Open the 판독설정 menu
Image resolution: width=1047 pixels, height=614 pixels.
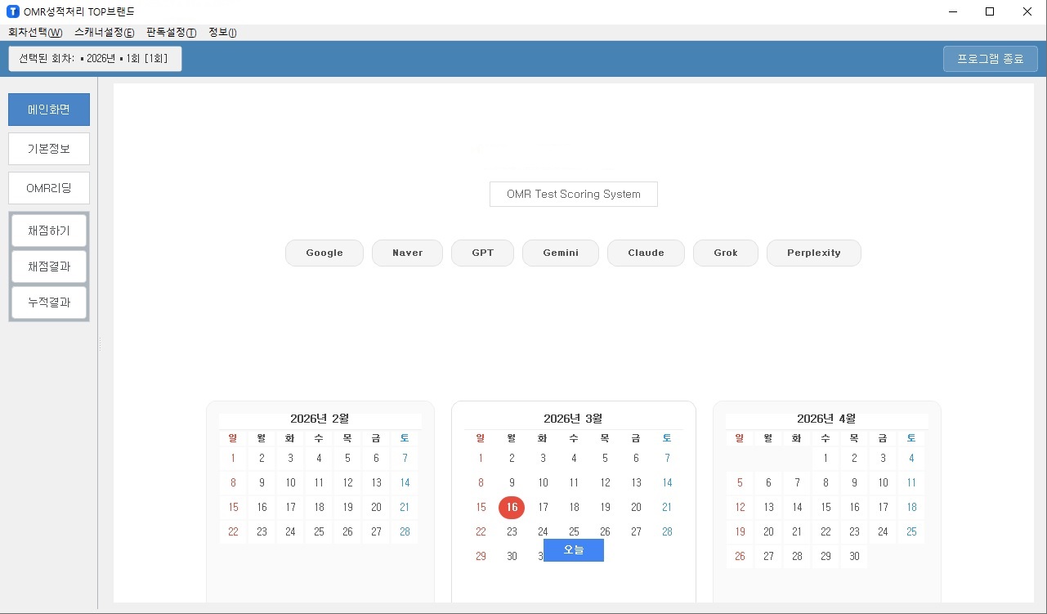(x=171, y=33)
